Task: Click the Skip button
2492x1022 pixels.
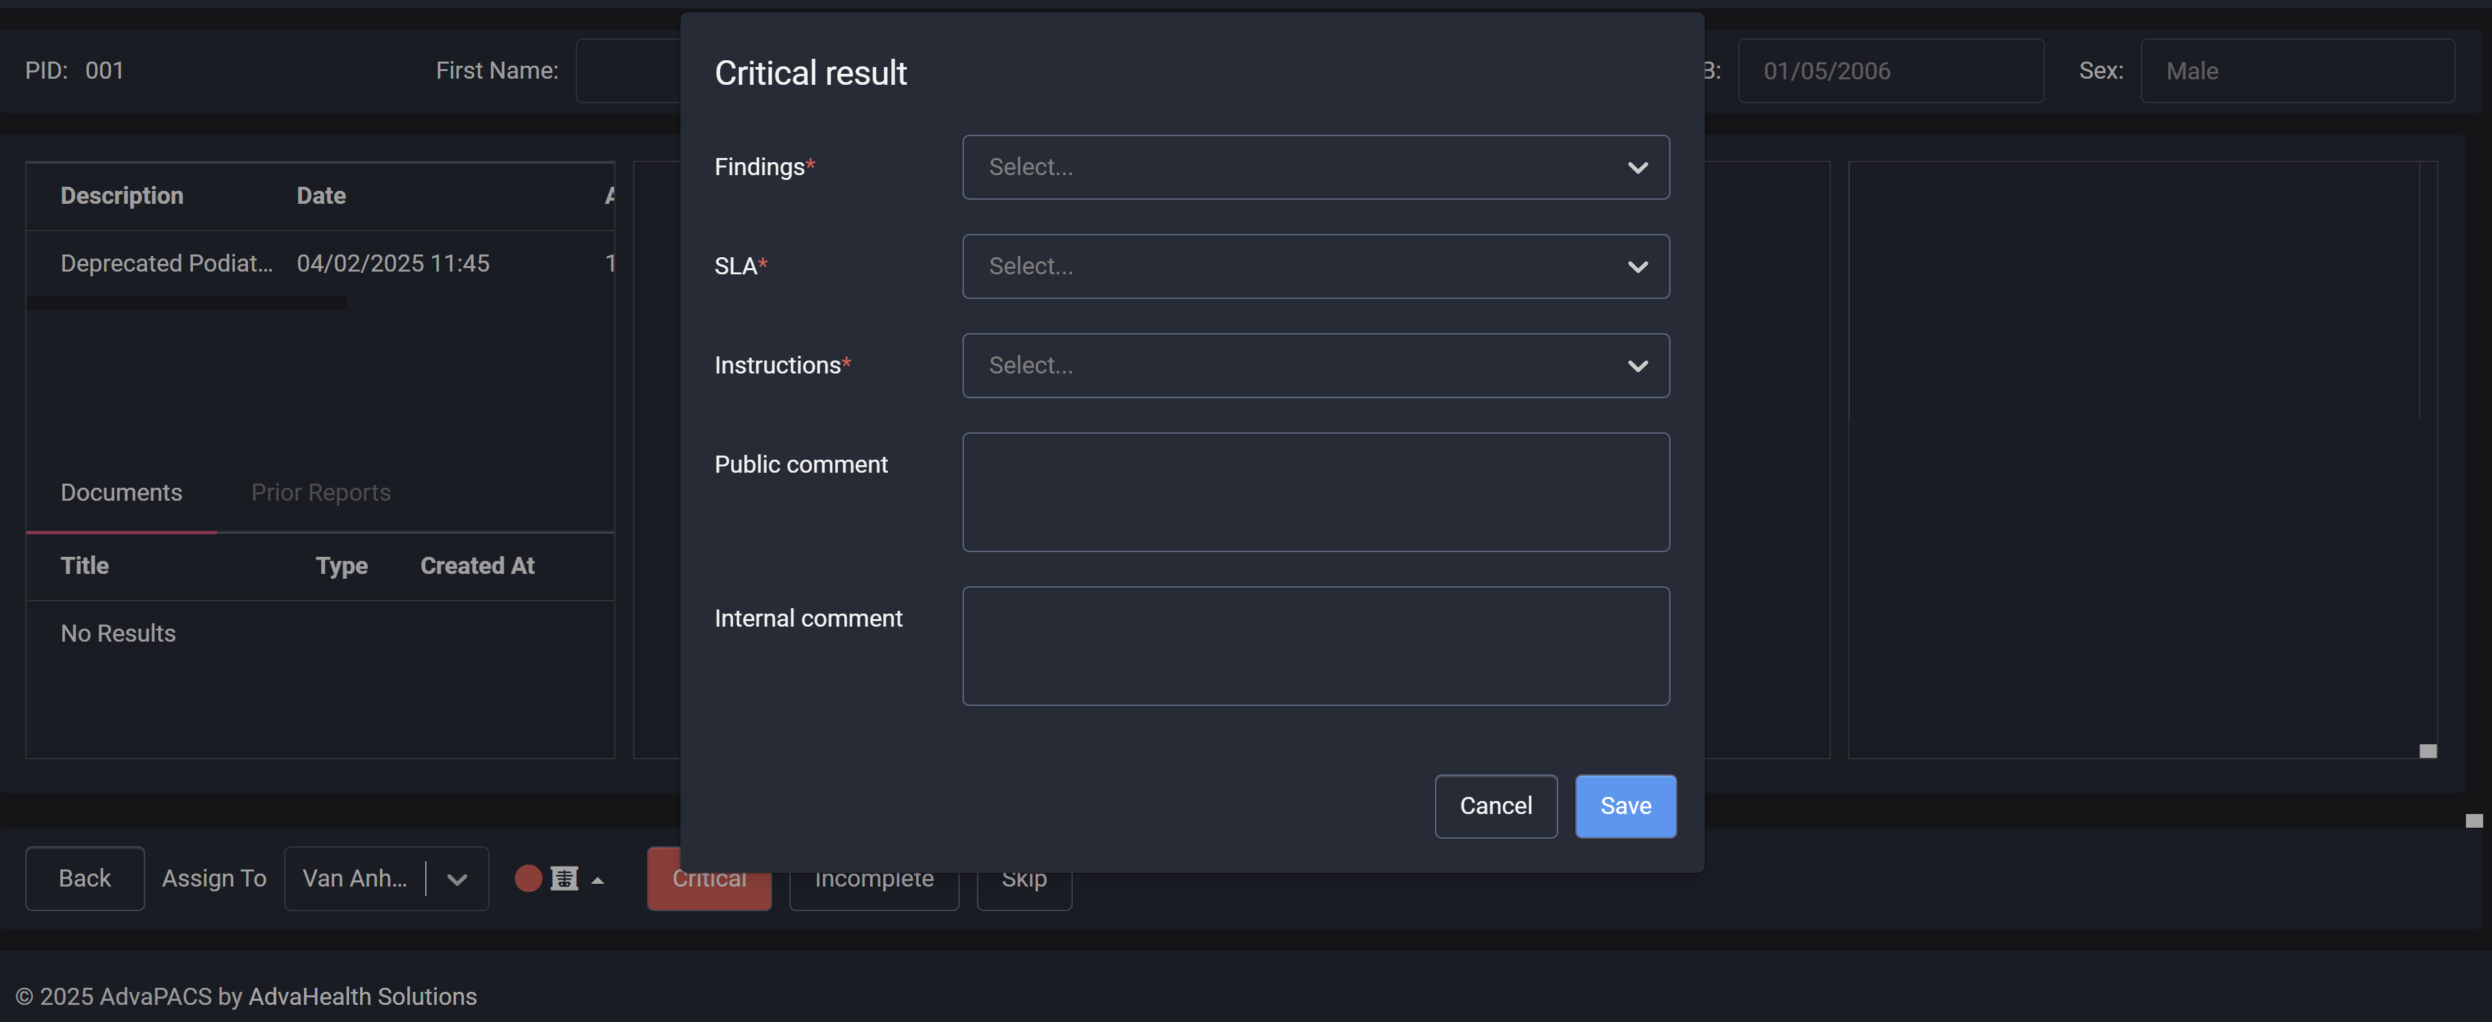Action: [x=1024, y=878]
